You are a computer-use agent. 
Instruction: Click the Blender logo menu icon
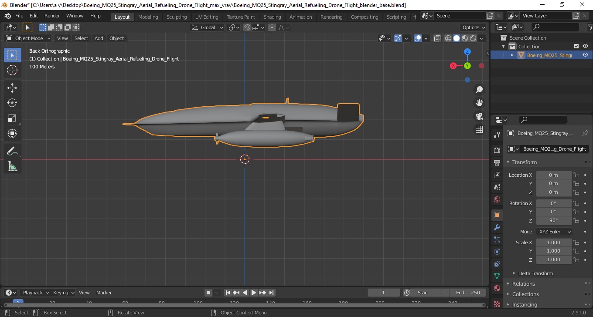pyautogui.click(x=7, y=16)
